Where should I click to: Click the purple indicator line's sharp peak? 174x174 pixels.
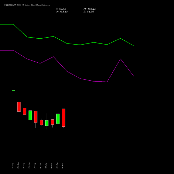pos(120,59)
